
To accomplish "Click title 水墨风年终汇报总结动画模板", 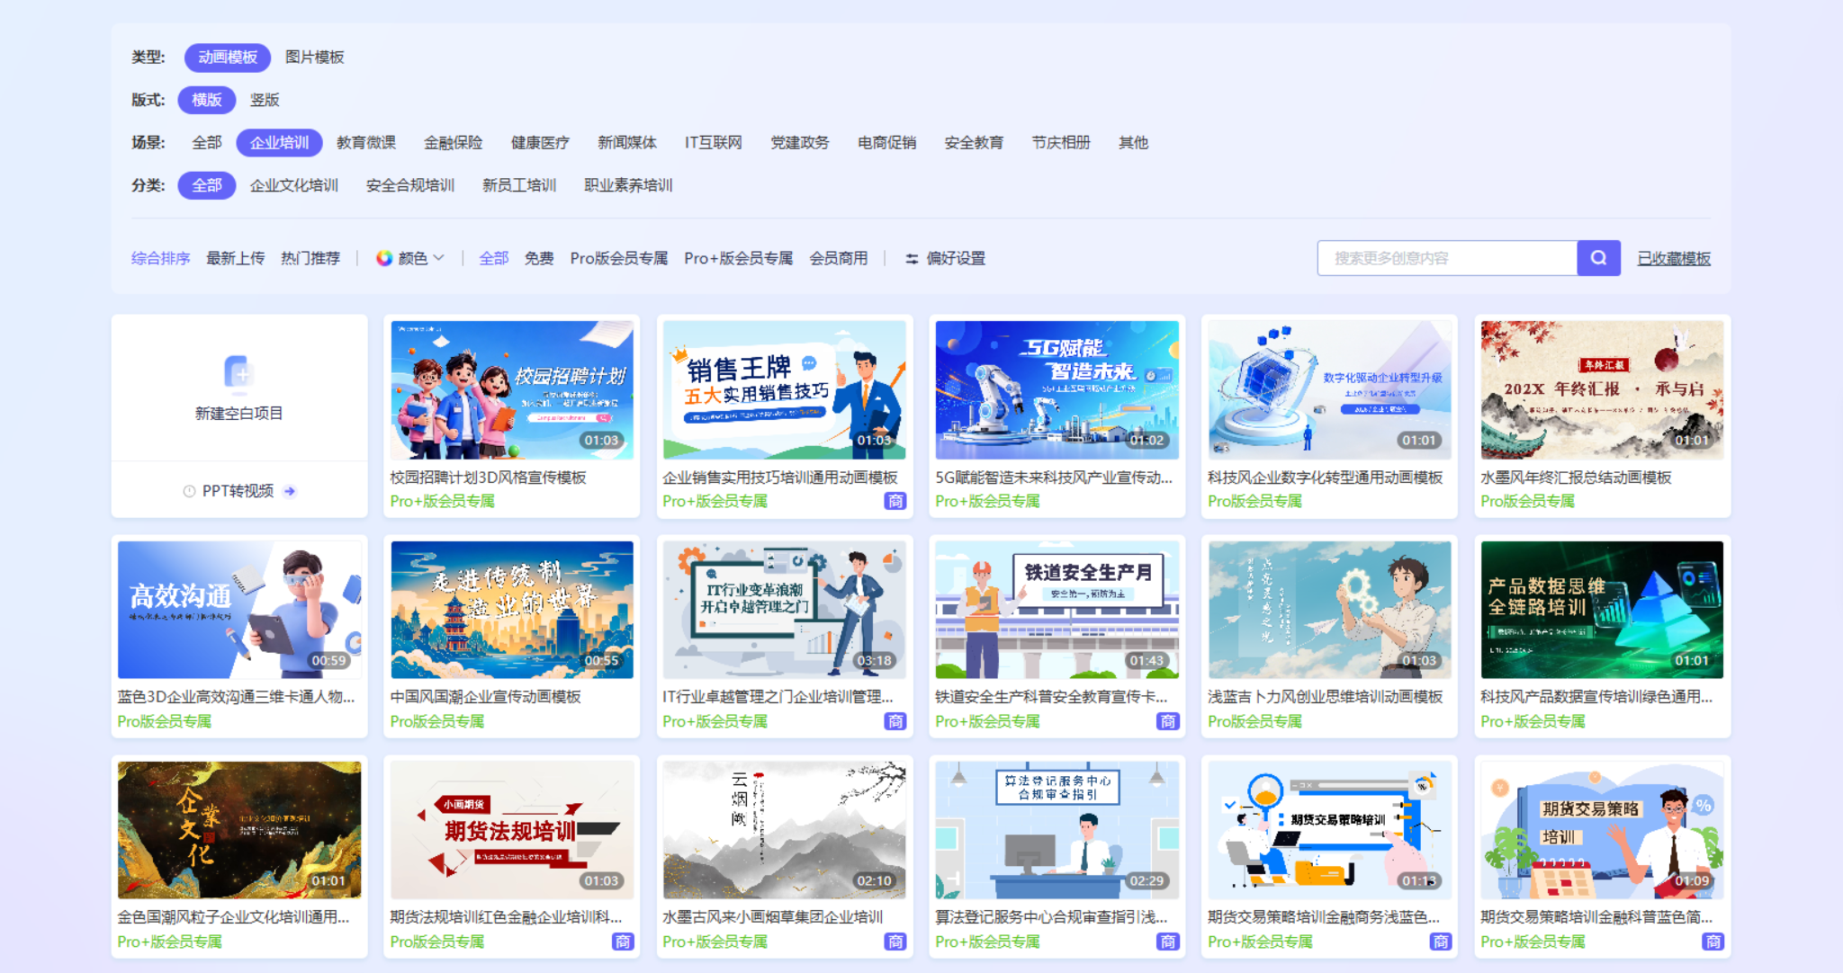I will (x=1577, y=478).
